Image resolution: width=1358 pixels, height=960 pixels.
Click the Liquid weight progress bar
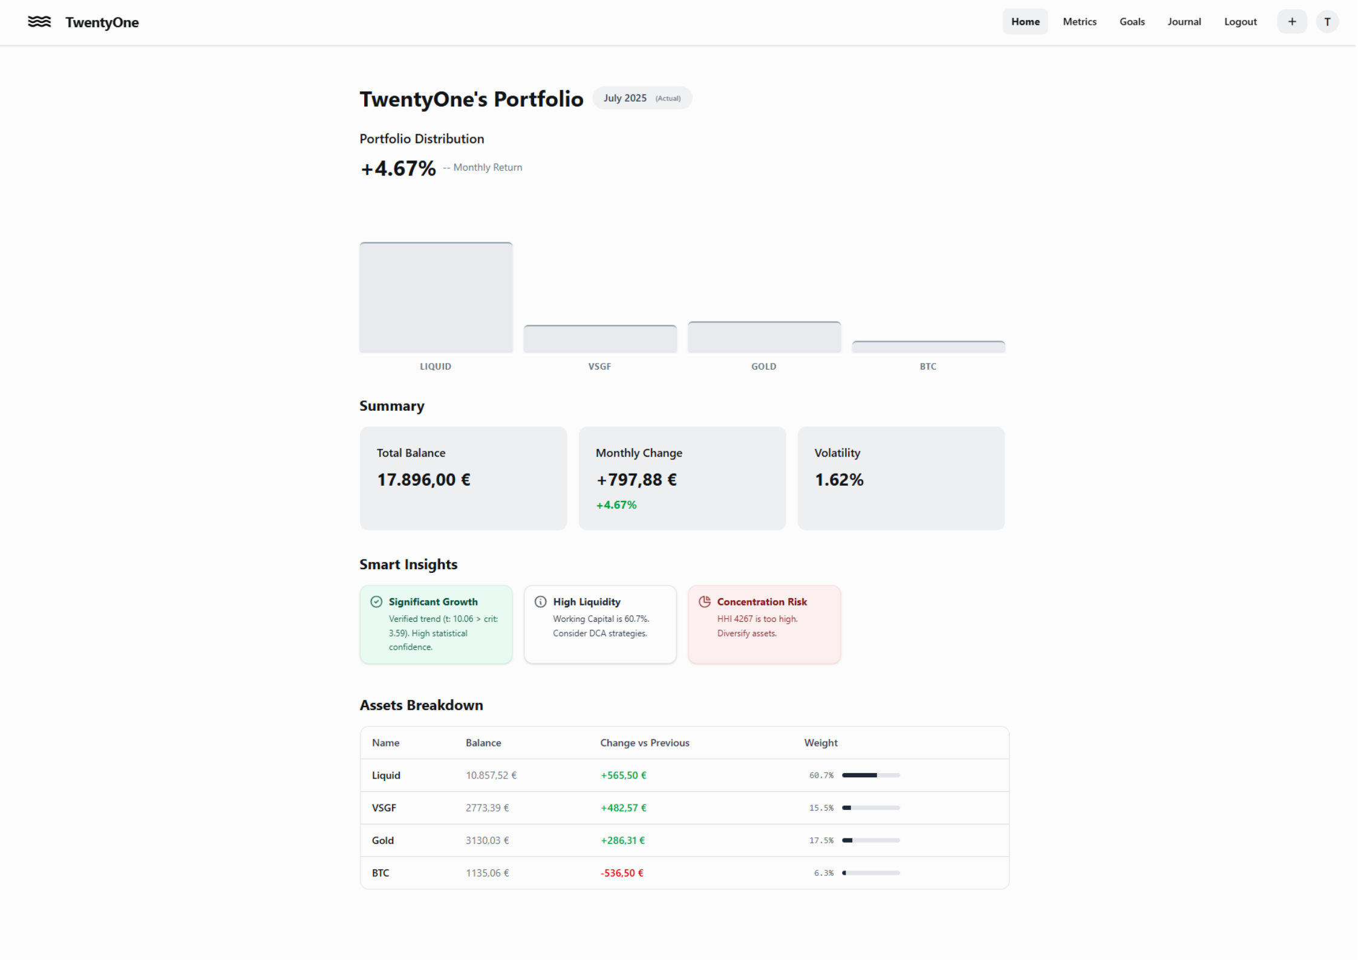(x=871, y=774)
